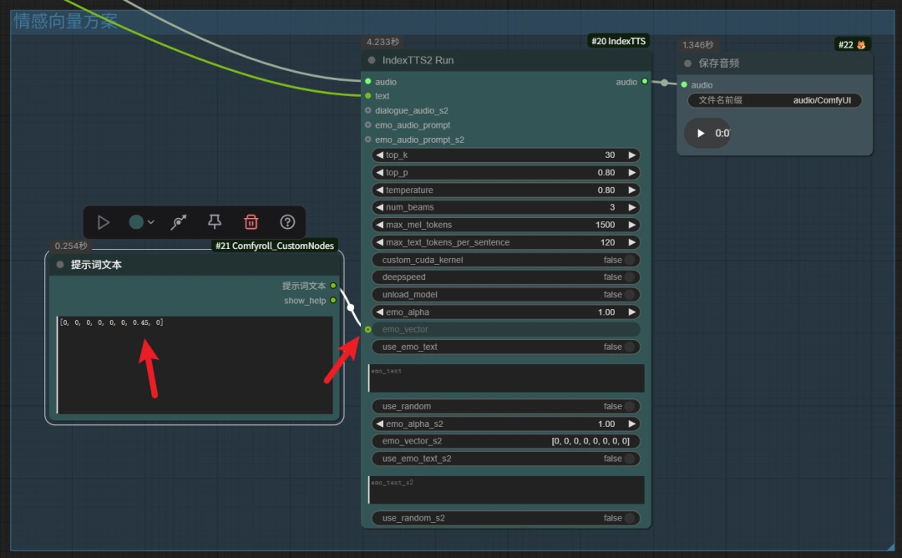This screenshot has width=902, height=558.
Task: Click the bypass node icon in the toolbar
Action: (x=179, y=222)
